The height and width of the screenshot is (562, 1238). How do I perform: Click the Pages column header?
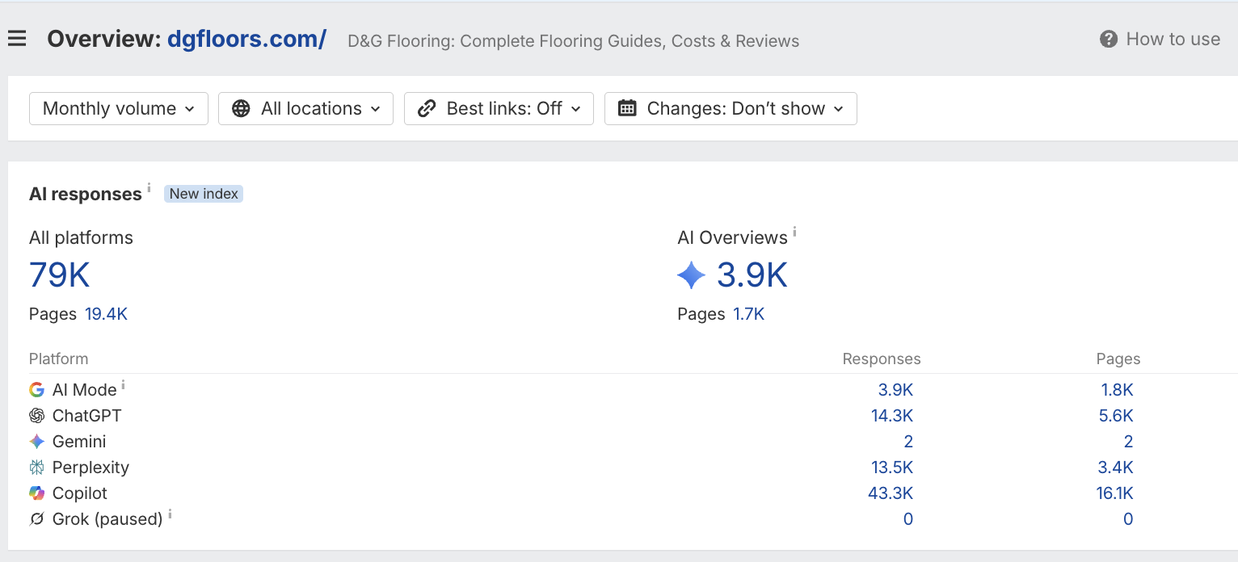pos(1118,359)
